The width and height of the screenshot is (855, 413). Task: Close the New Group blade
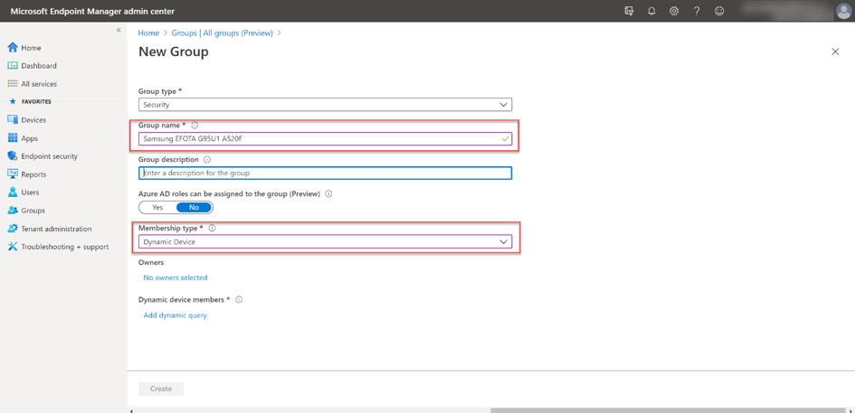click(835, 52)
